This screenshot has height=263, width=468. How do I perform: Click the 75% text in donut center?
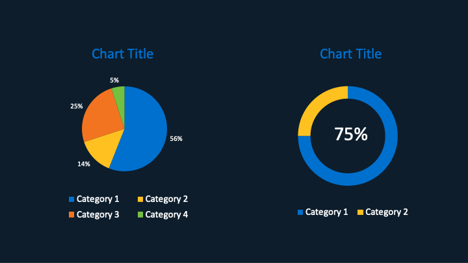[x=351, y=134]
